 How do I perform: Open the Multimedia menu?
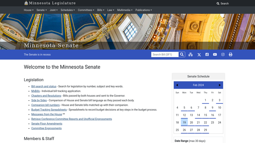(125, 10)
